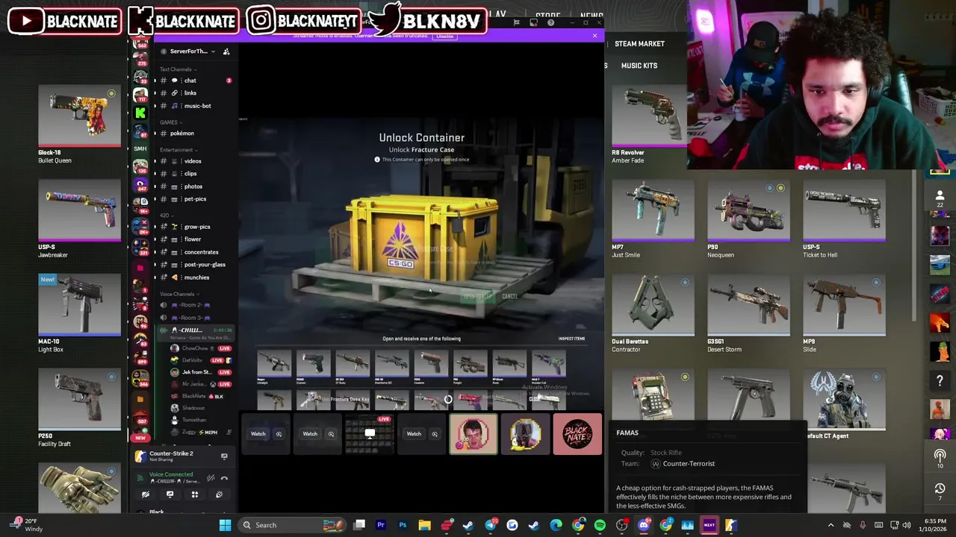The height and width of the screenshot is (537, 956).
Task: Click the Counter-Strike 2 stream icon
Action: coord(224,456)
